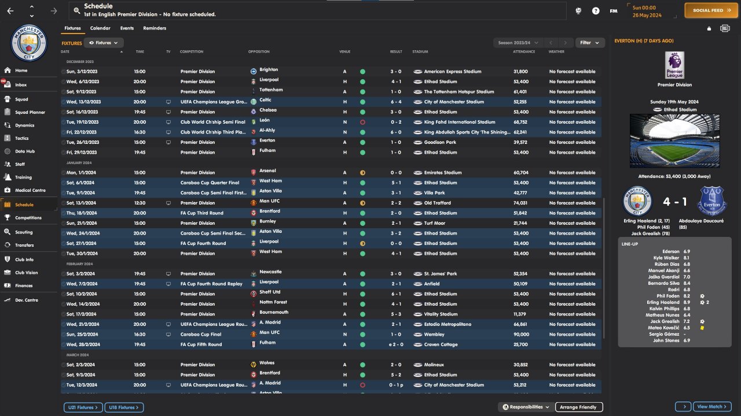The image size is (741, 416).
Task: Switch to the Fixtures tab
Action: tap(72, 28)
